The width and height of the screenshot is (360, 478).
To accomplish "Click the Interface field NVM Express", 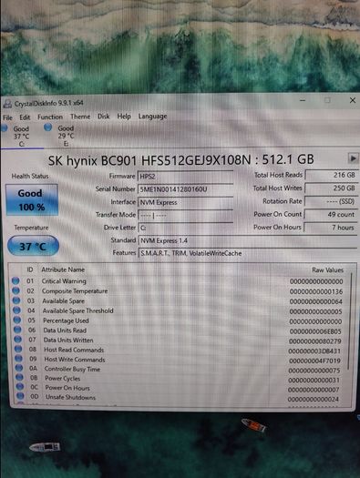I will tap(186, 202).
